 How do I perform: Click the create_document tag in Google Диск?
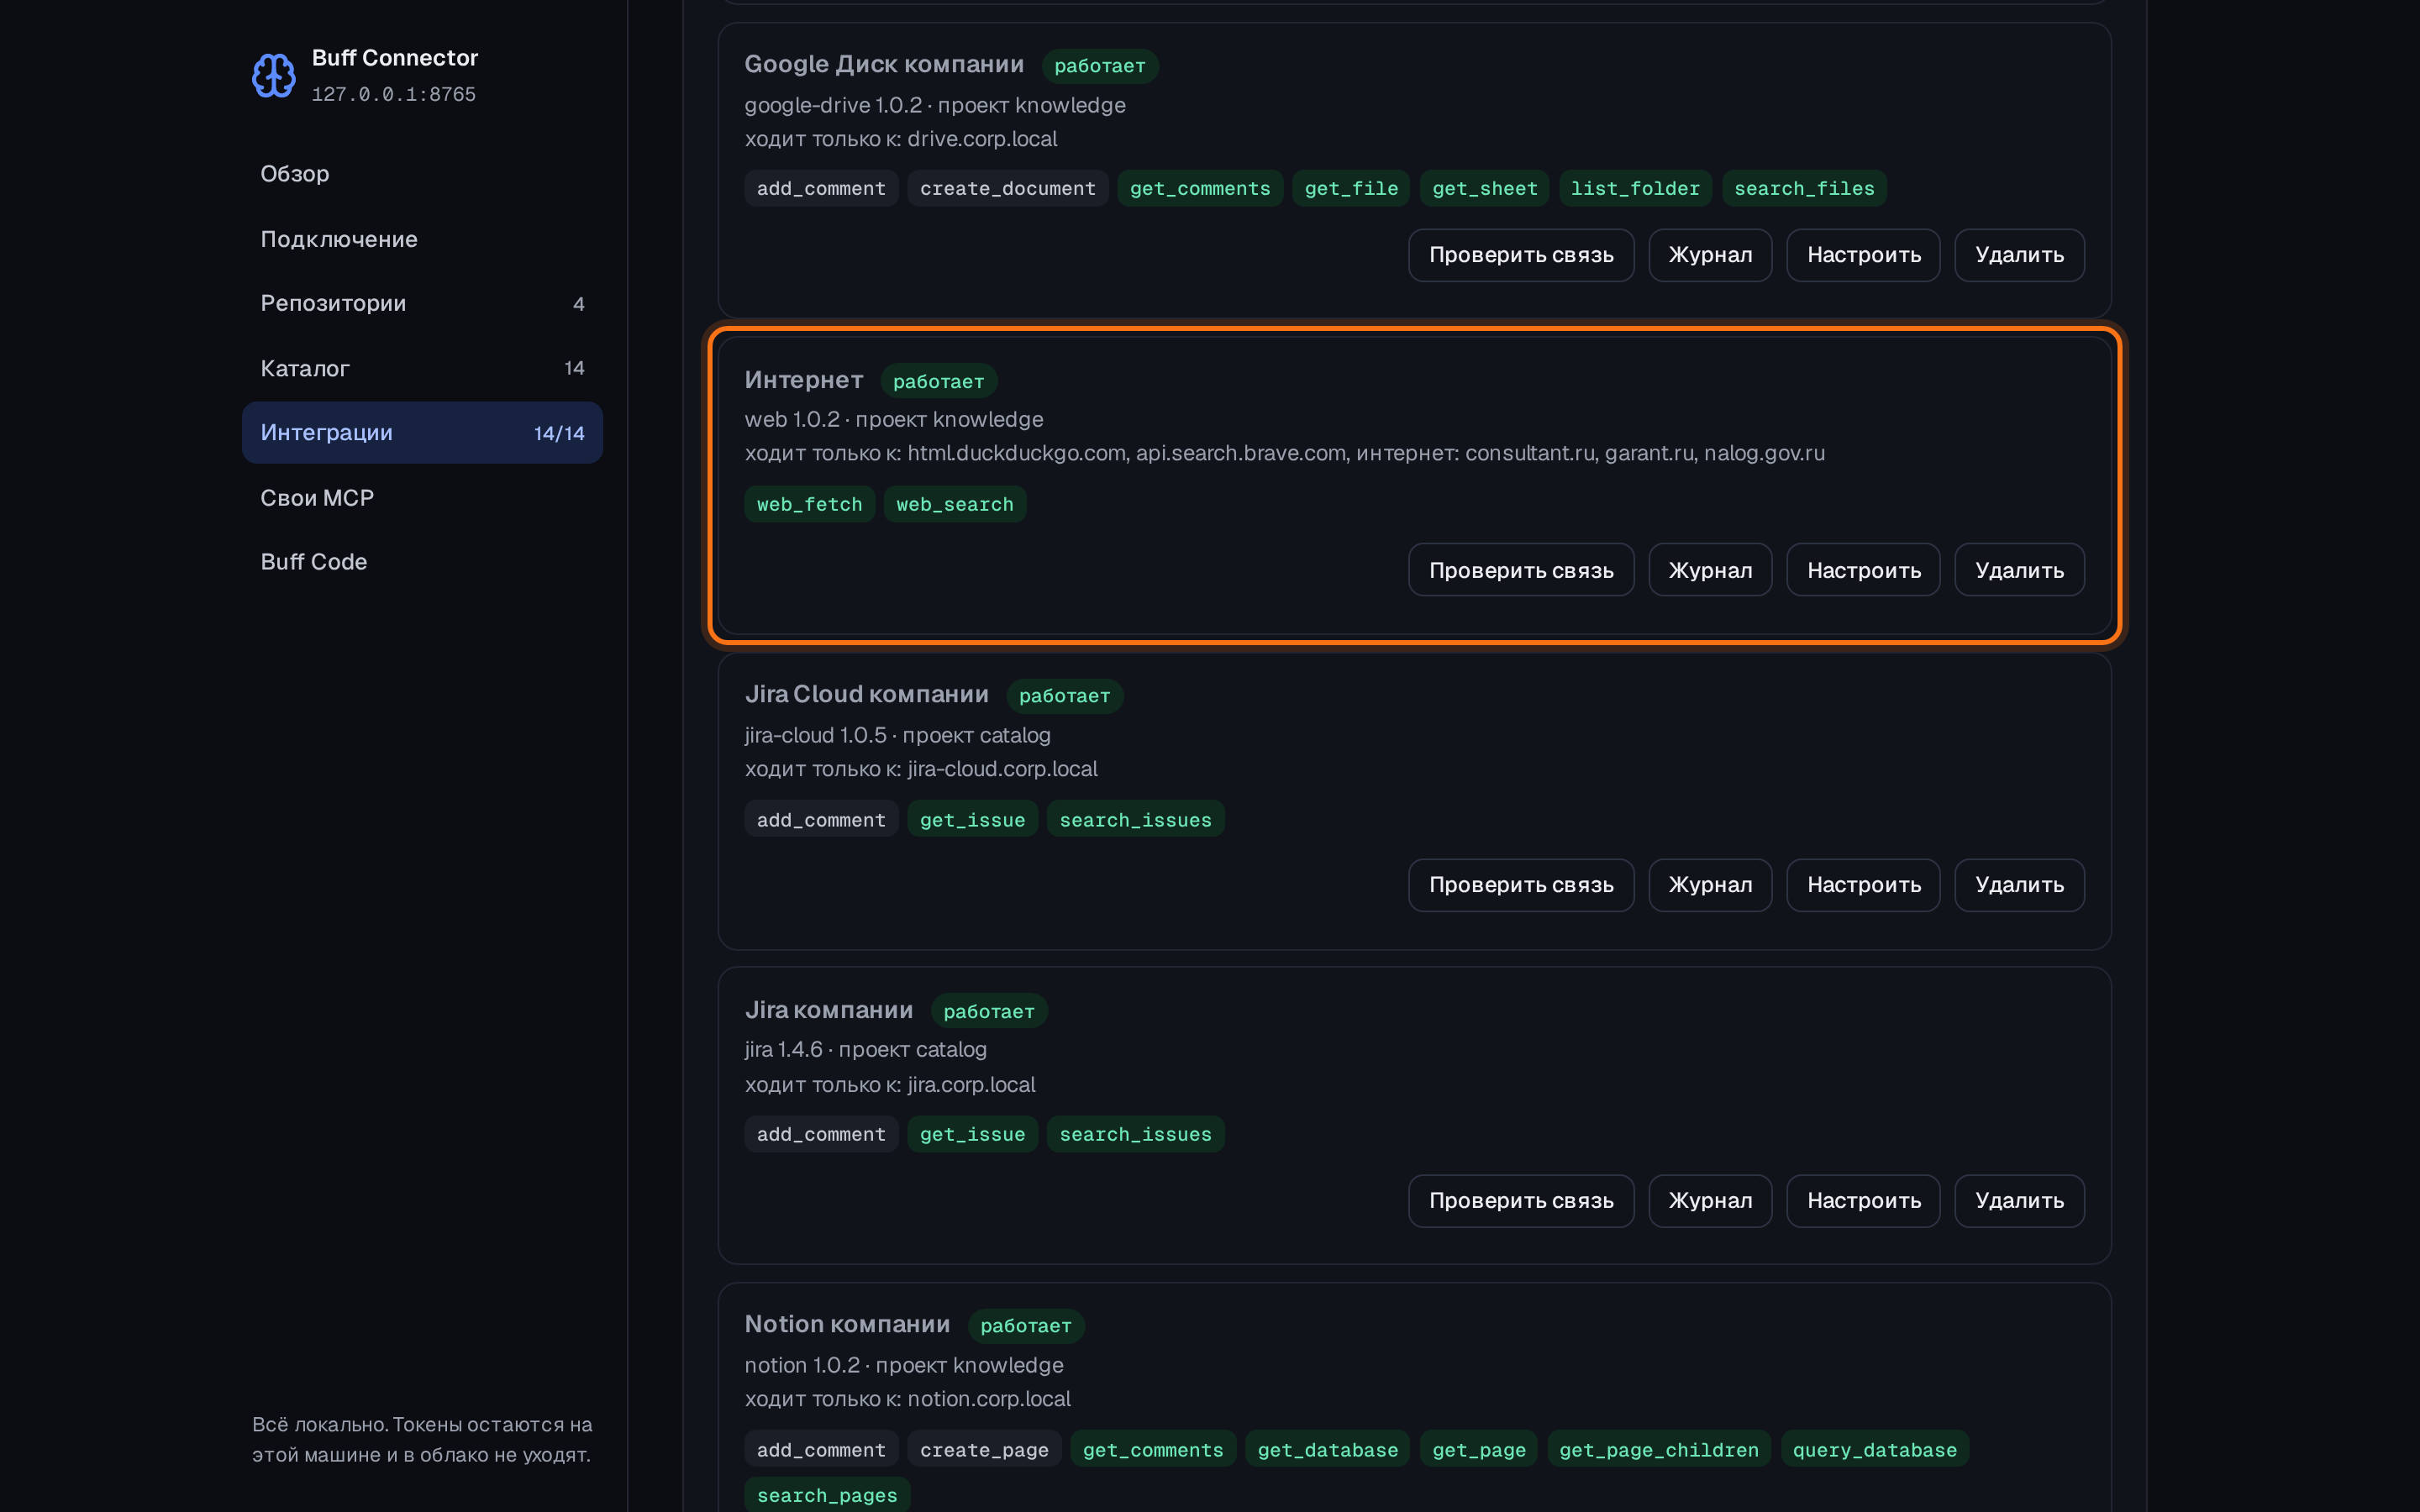tap(1007, 188)
